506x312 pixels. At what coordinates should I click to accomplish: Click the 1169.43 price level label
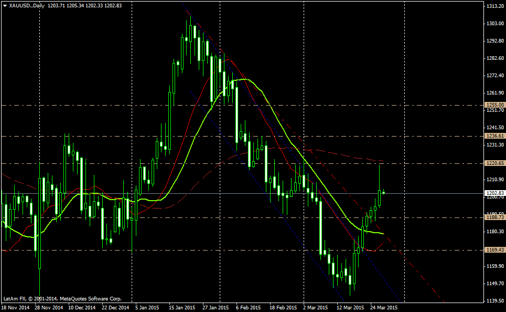pos(494,250)
